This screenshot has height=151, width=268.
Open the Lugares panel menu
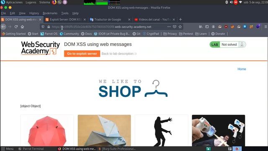coord(31,2)
